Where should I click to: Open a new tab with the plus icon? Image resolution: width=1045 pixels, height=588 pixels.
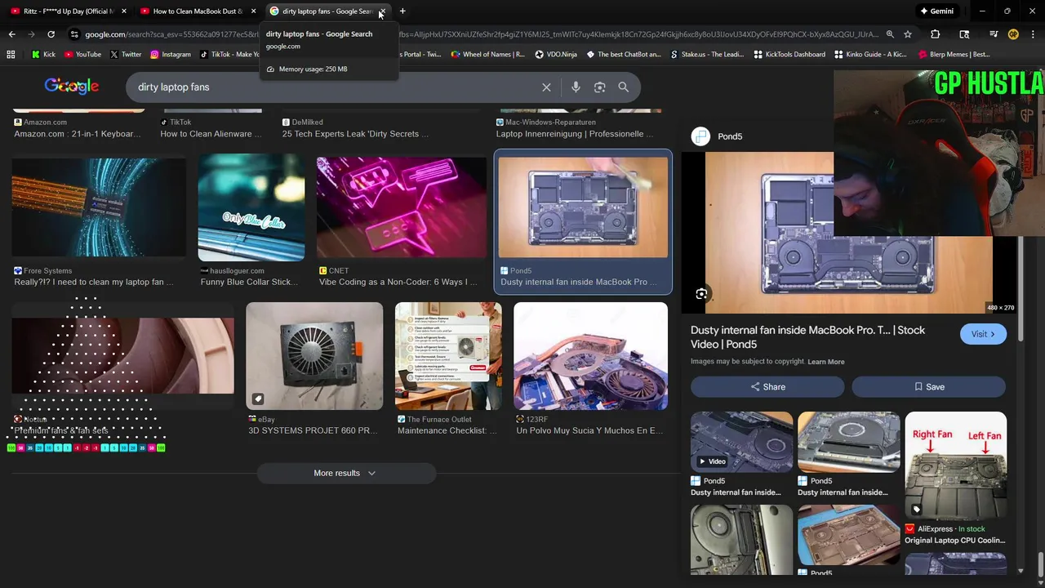(402, 11)
